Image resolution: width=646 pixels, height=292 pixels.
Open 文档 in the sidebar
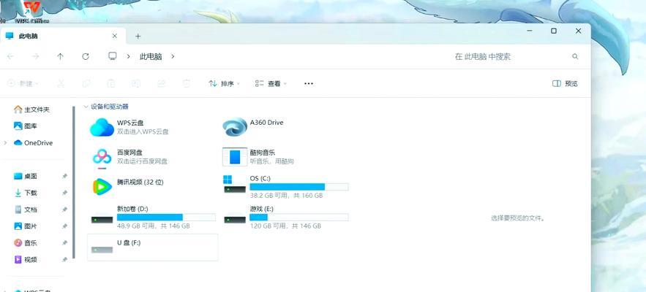(x=26, y=210)
